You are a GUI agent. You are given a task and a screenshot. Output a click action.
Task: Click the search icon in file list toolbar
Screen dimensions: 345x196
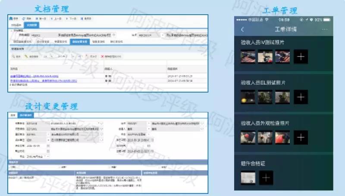[x=13, y=56]
